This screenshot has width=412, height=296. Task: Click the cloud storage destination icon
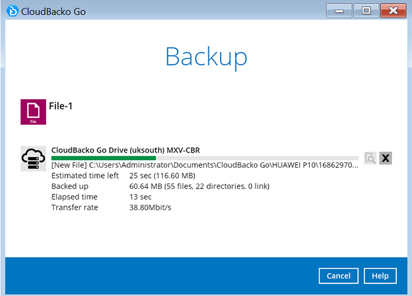(33, 159)
